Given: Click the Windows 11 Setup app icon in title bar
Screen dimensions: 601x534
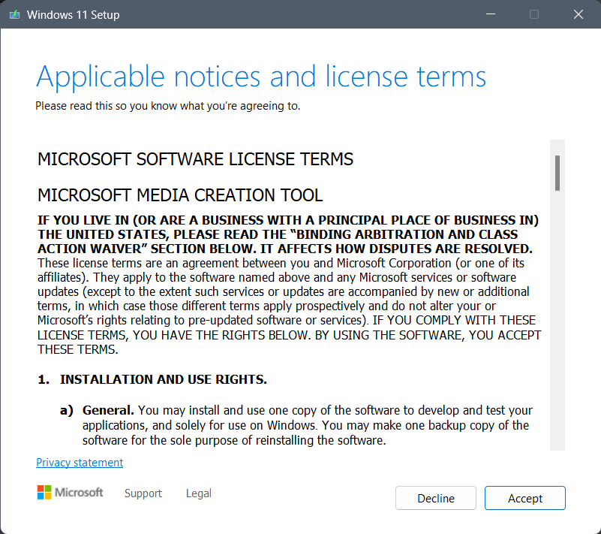Looking at the screenshot, I should click(x=14, y=14).
